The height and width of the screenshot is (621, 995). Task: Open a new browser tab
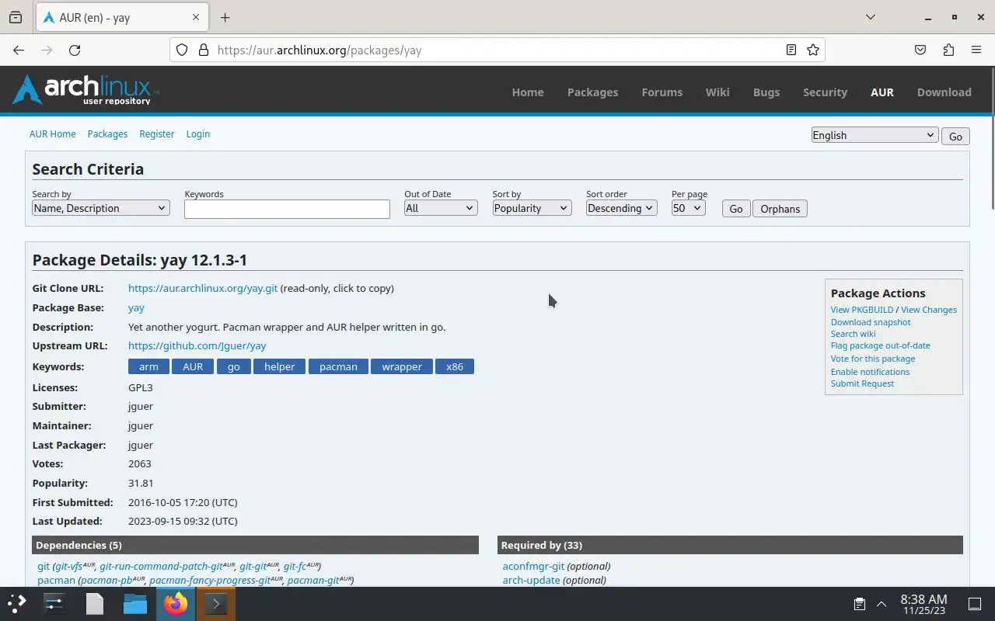225,17
